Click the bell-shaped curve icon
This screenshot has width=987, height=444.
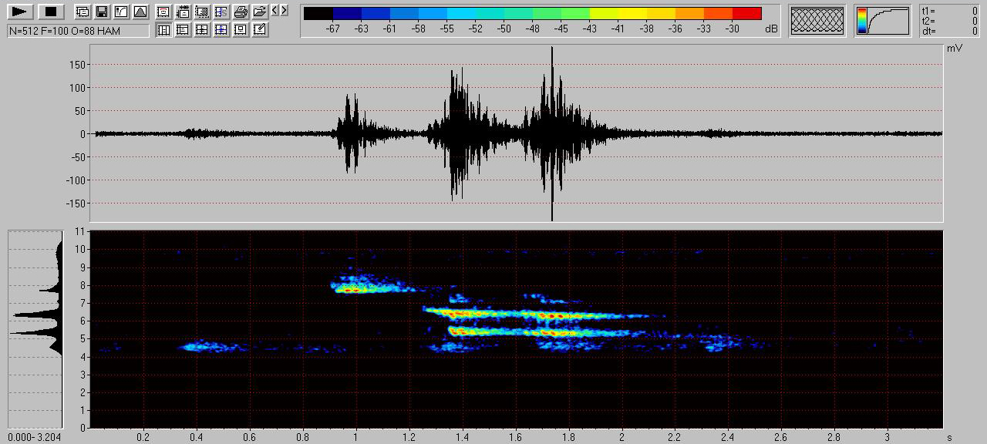pos(140,12)
